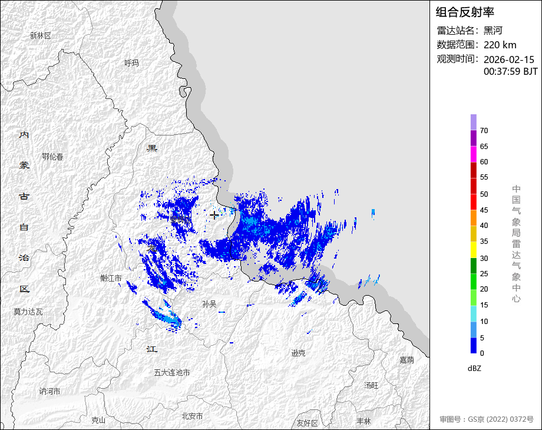Click the map label 莫力达瓦
The image size is (542, 430).
[28, 312]
